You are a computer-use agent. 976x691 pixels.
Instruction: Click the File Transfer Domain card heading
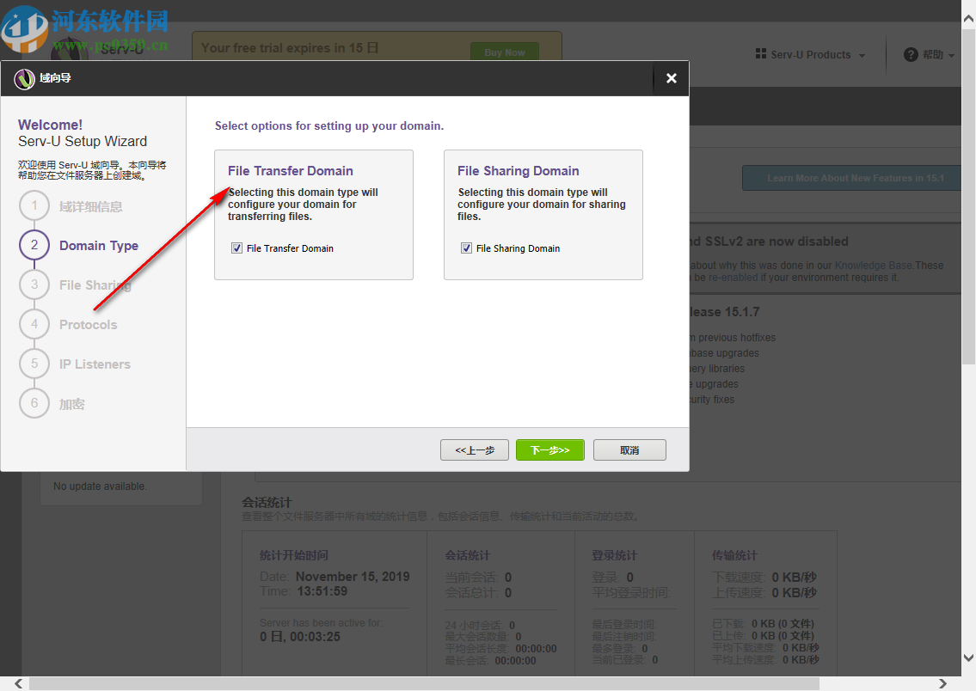point(290,171)
